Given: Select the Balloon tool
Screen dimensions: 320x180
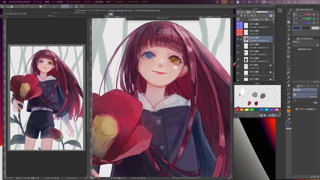Looking at the screenshot, I should pyautogui.click(x=289, y=89).
